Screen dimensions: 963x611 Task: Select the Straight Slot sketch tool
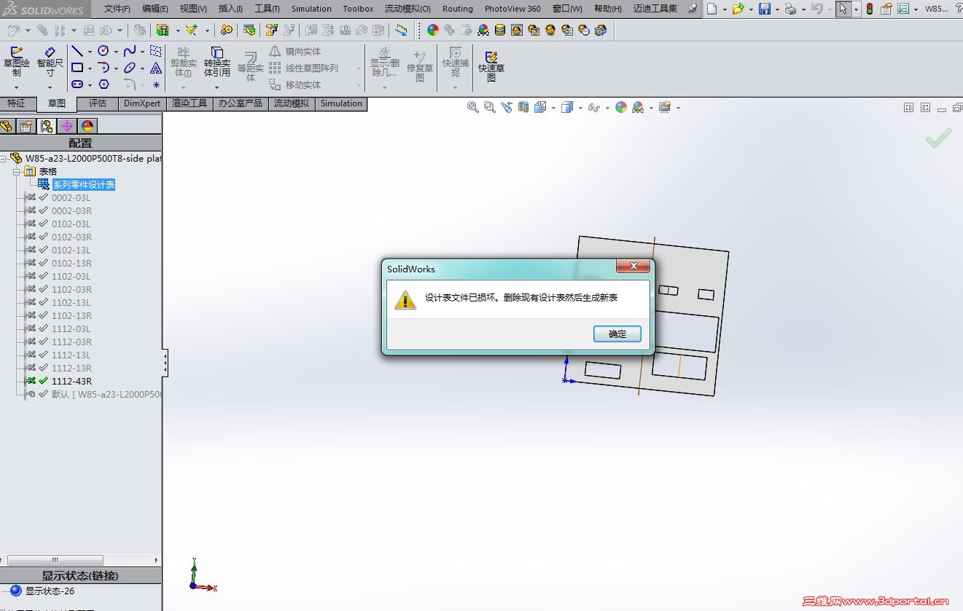pos(77,84)
